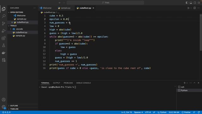The height and width of the screenshot is (114, 202).
Task: Select sample.py in Open Editors
Action: coord(21,19)
